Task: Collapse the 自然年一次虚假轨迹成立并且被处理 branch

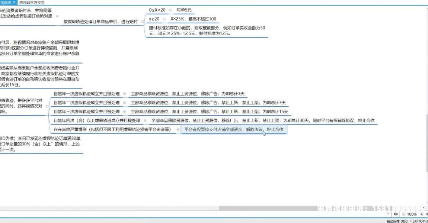Action: (x=125, y=94)
